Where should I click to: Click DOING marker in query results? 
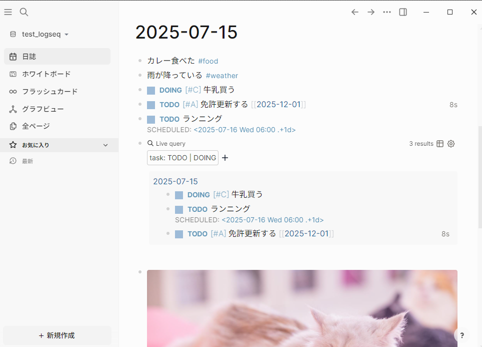[x=198, y=195]
